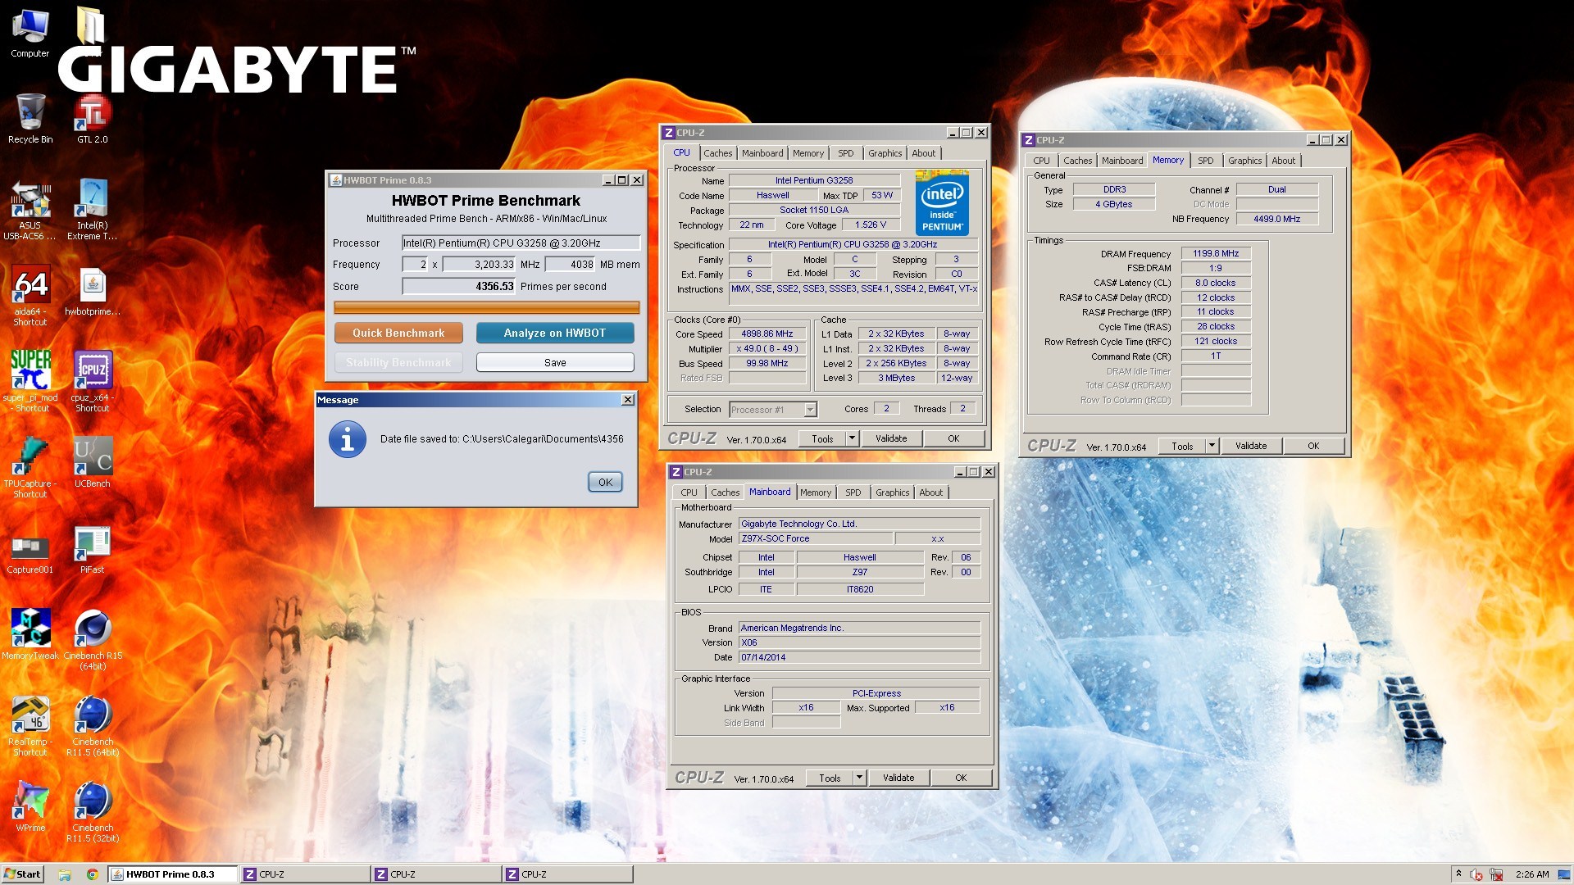Viewport: 1574px width, 885px height.
Task: Click the Processor name field in HWBOT
Action: [x=521, y=243]
